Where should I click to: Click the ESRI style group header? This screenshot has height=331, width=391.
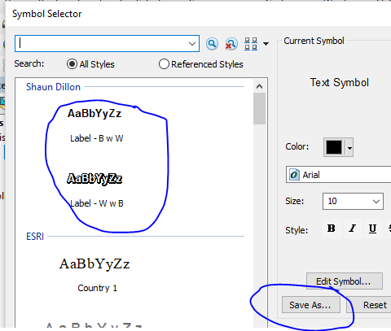pos(35,237)
